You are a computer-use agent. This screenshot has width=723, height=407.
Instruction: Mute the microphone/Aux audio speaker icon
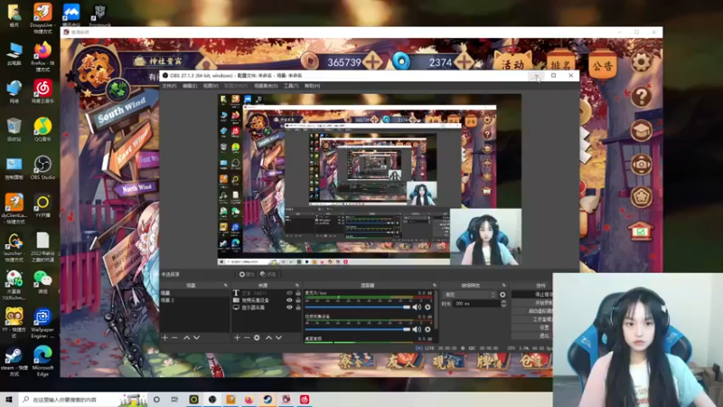[417, 307]
